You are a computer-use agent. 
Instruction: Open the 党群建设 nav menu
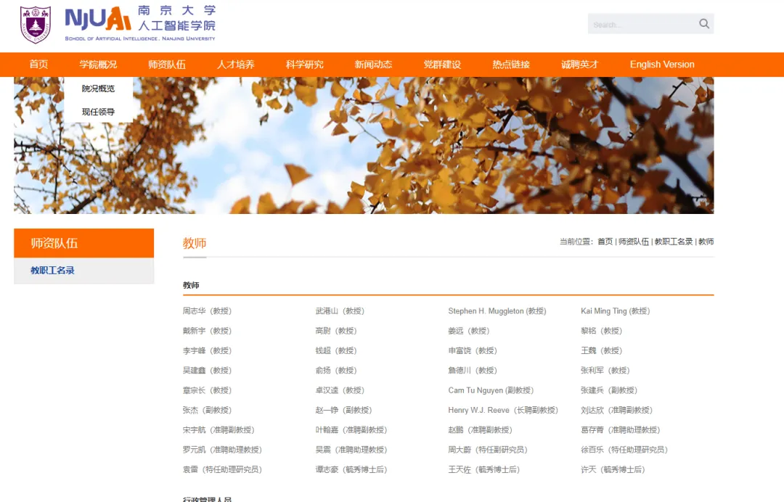(442, 65)
